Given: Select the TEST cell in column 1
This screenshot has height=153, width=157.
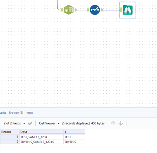Looking at the screenshot, I should pyautogui.click(x=74, y=137).
